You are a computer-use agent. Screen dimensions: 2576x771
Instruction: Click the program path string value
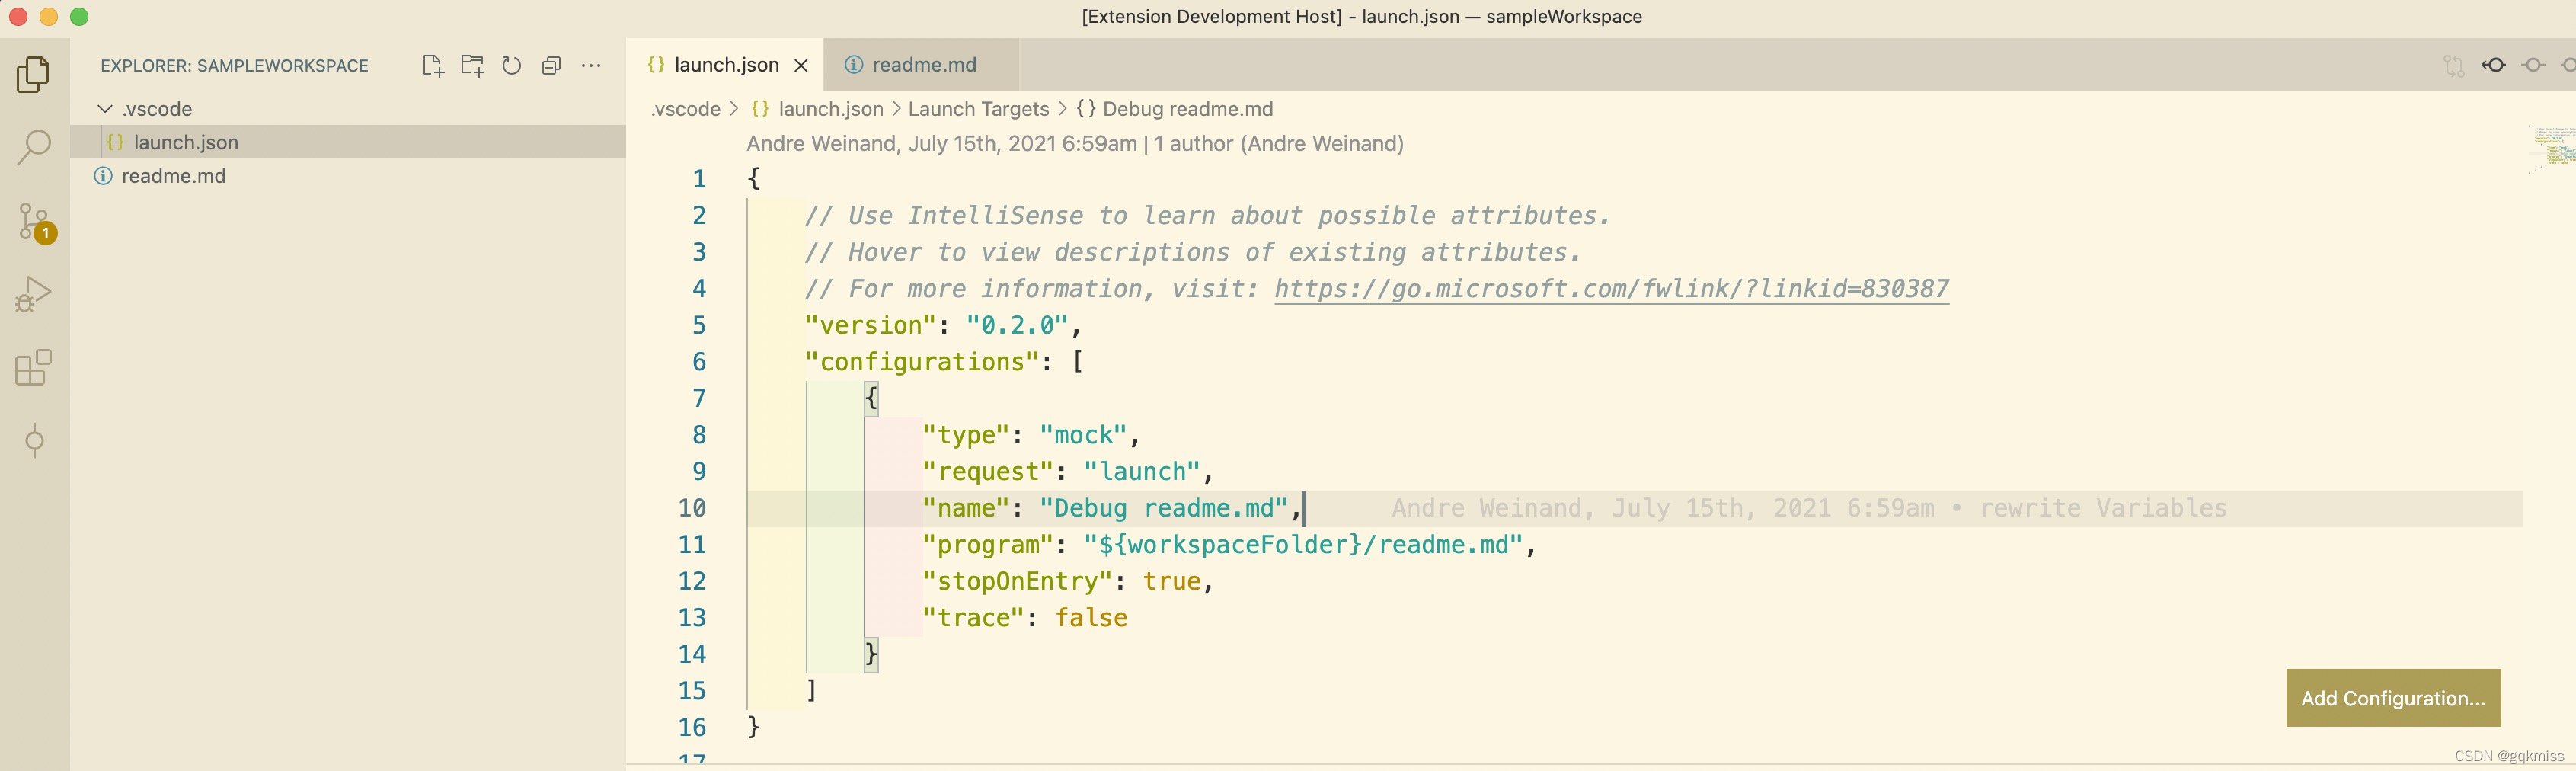tap(1303, 545)
